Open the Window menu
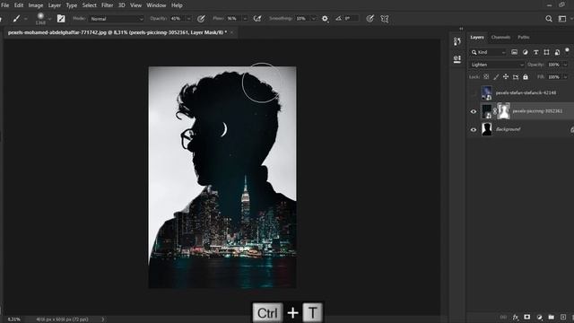The height and width of the screenshot is (323, 574). (x=156, y=5)
